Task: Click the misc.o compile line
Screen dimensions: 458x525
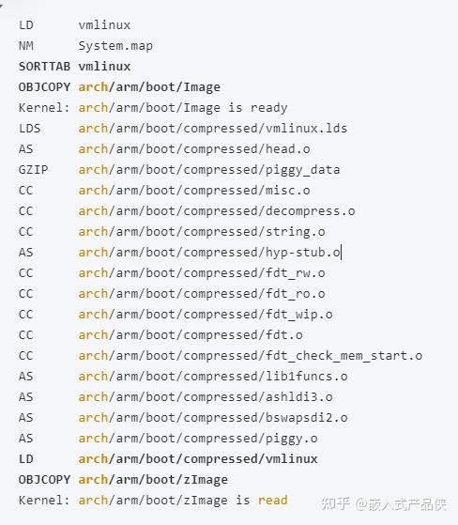Action: (164, 191)
